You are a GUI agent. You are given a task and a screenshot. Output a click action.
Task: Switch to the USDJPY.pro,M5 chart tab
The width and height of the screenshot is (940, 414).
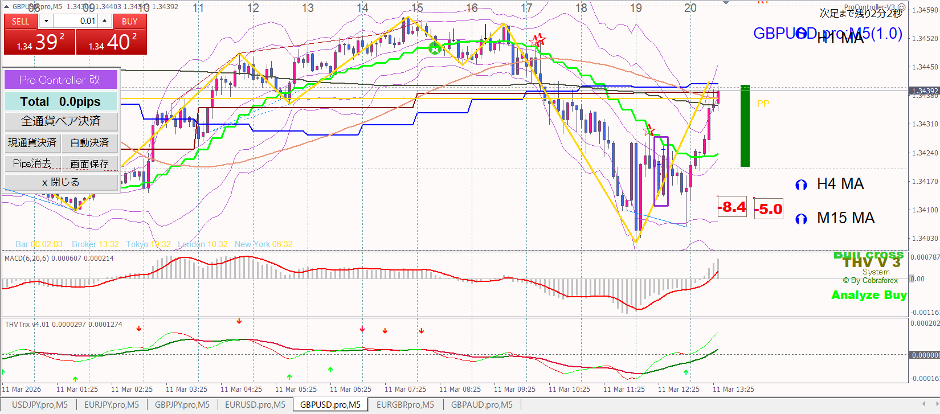tap(39, 405)
